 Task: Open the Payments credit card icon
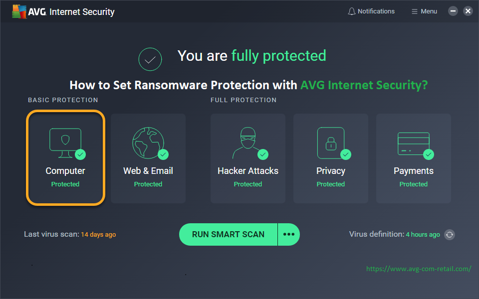tap(413, 144)
